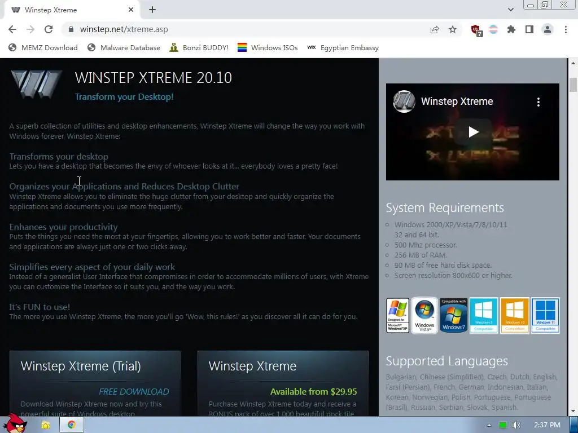This screenshot has height=433, width=578.
Task: Play the Winstep Xtreme video
Action: [x=474, y=132]
